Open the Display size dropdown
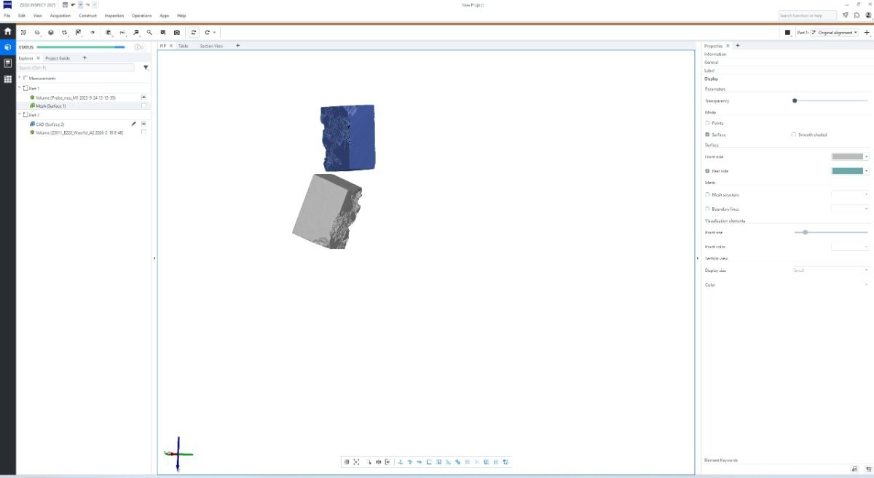 pos(830,271)
